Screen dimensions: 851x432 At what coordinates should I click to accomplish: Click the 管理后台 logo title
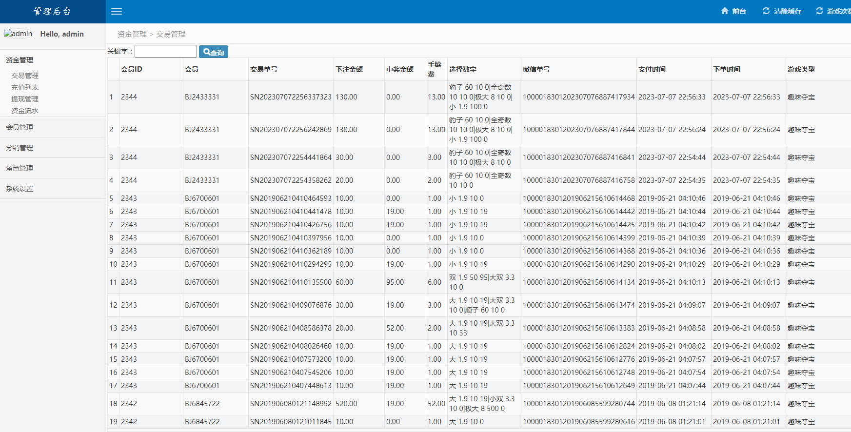coord(53,11)
